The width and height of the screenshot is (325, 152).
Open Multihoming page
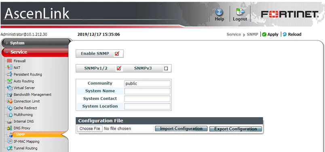[x=23, y=115]
